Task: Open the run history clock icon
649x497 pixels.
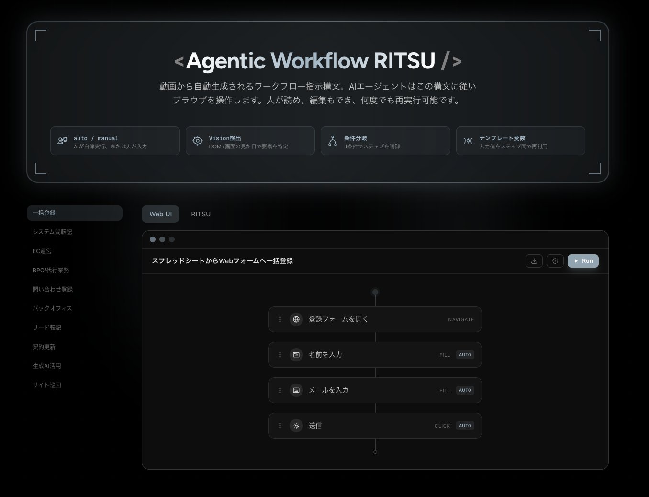Action: coord(555,261)
